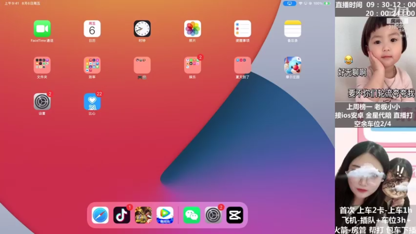This screenshot has width=416, height=234.
Task: Tap the battery status icon
Action: [x=327, y=4]
